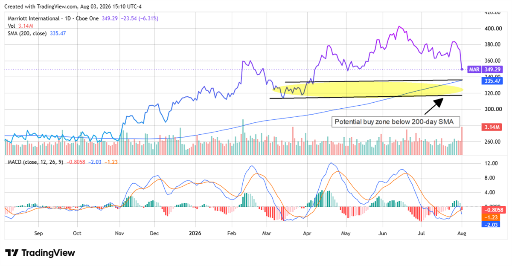Click the Dec date axis label
The height and width of the screenshot is (266, 512).
click(x=154, y=234)
